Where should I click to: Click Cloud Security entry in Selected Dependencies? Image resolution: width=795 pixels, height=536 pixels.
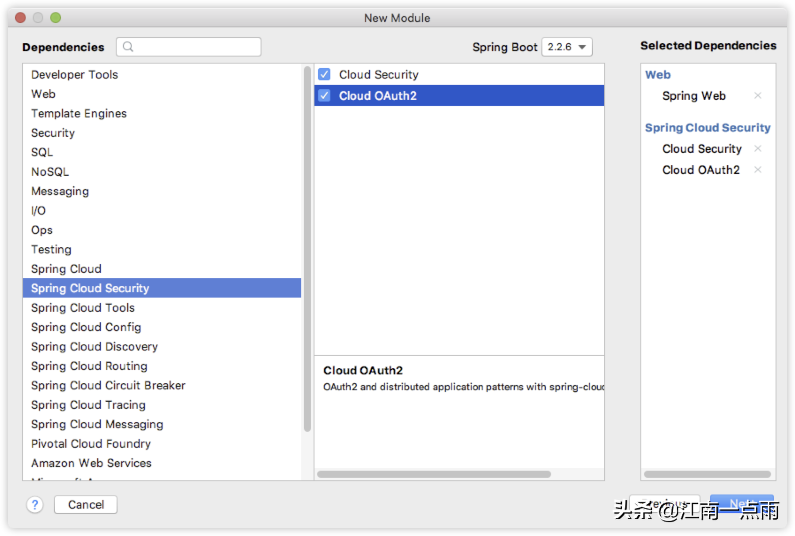coord(702,149)
